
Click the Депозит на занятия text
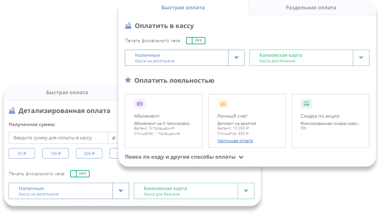pos(236,123)
